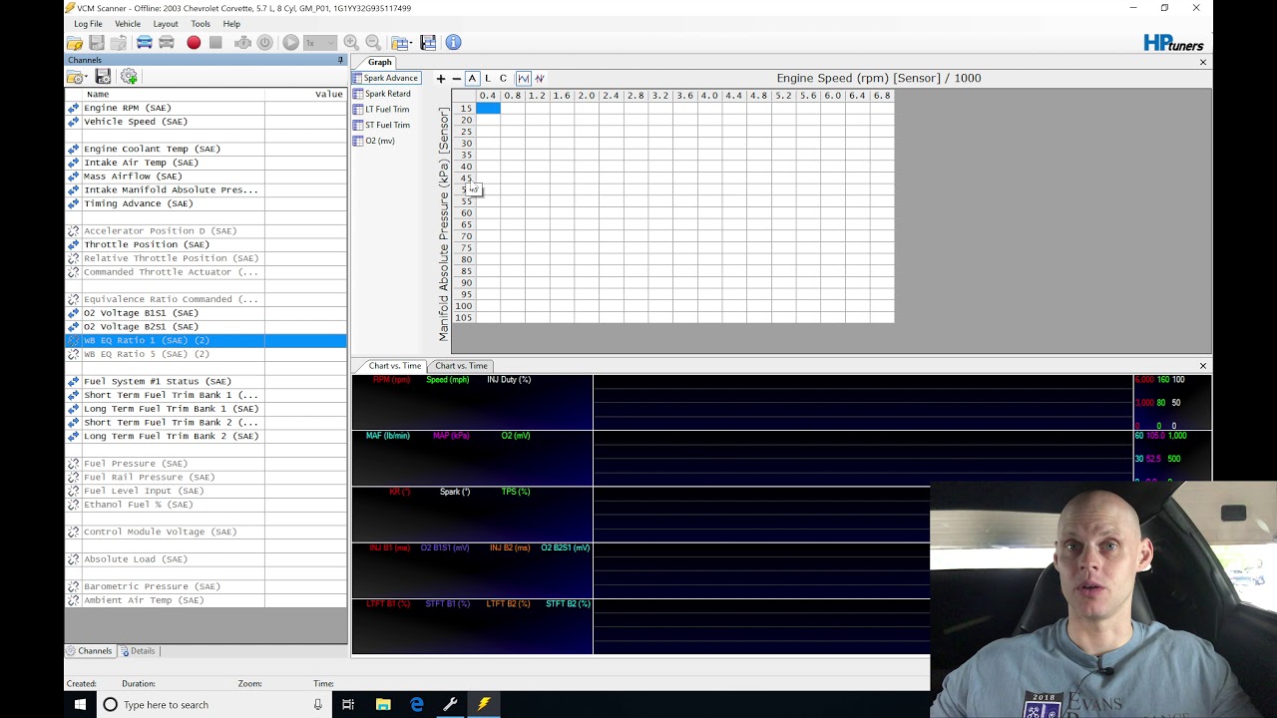The image size is (1277, 718).
Task: Click the plus button above the graph
Action: click(x=441, y=79)
